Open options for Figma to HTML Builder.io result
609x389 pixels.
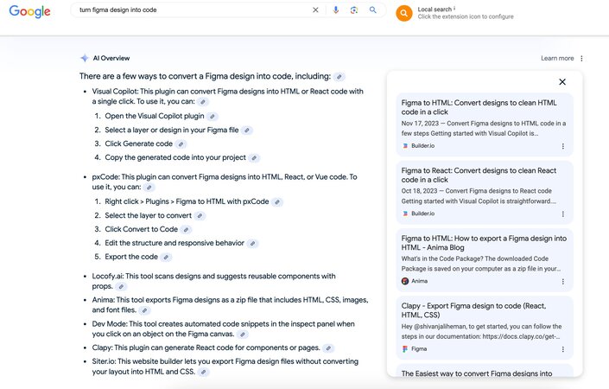coord(563,146)
